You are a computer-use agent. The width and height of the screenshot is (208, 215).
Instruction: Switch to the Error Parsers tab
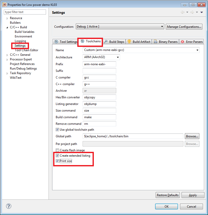point(191,42)
